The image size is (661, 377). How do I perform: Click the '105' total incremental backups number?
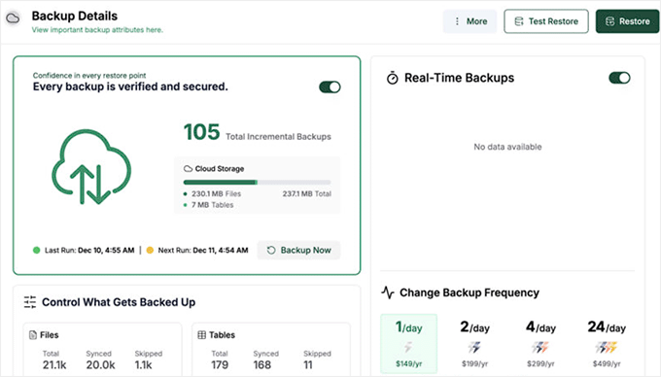(x=202, y=132)
